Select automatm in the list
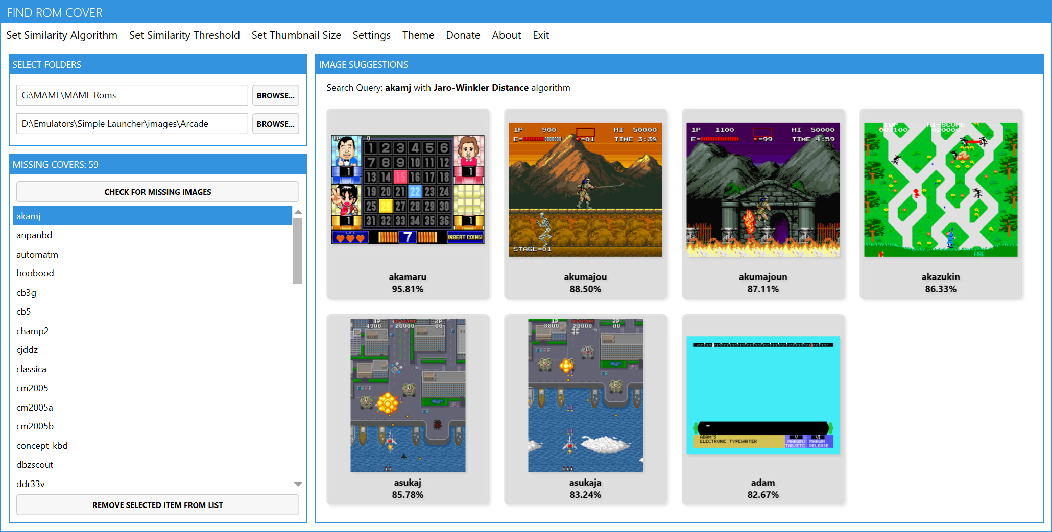Viewport: 1052px width, 532px height. pyautogui.click(x=152, y=254)
